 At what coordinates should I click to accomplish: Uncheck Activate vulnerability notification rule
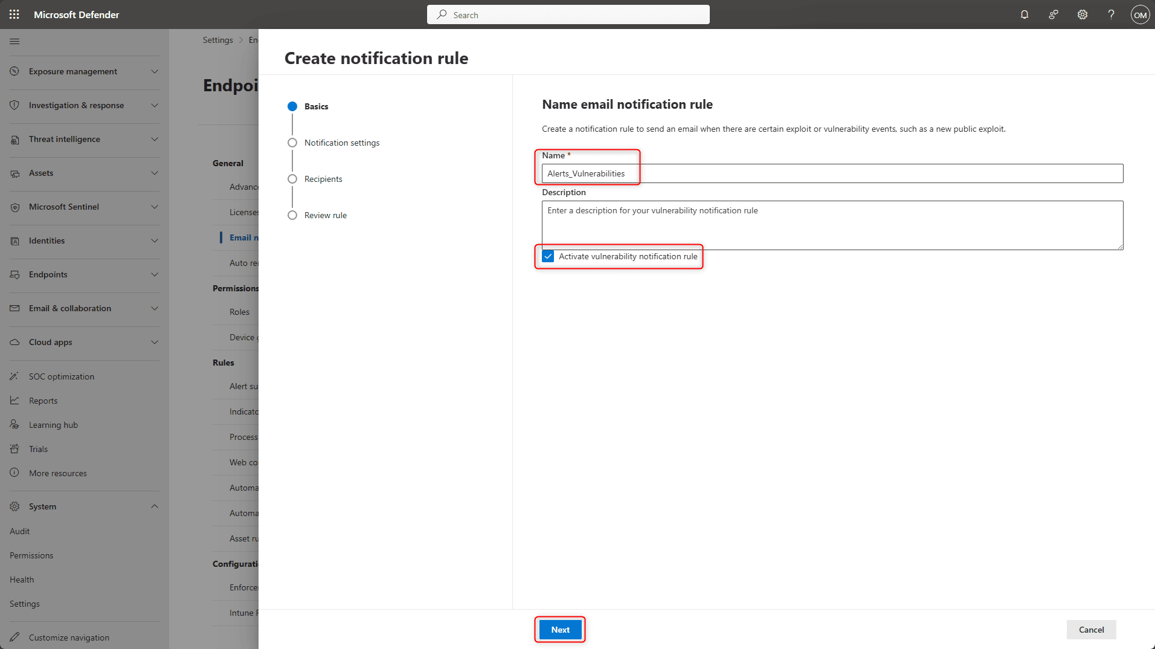(x=548, y=256)
